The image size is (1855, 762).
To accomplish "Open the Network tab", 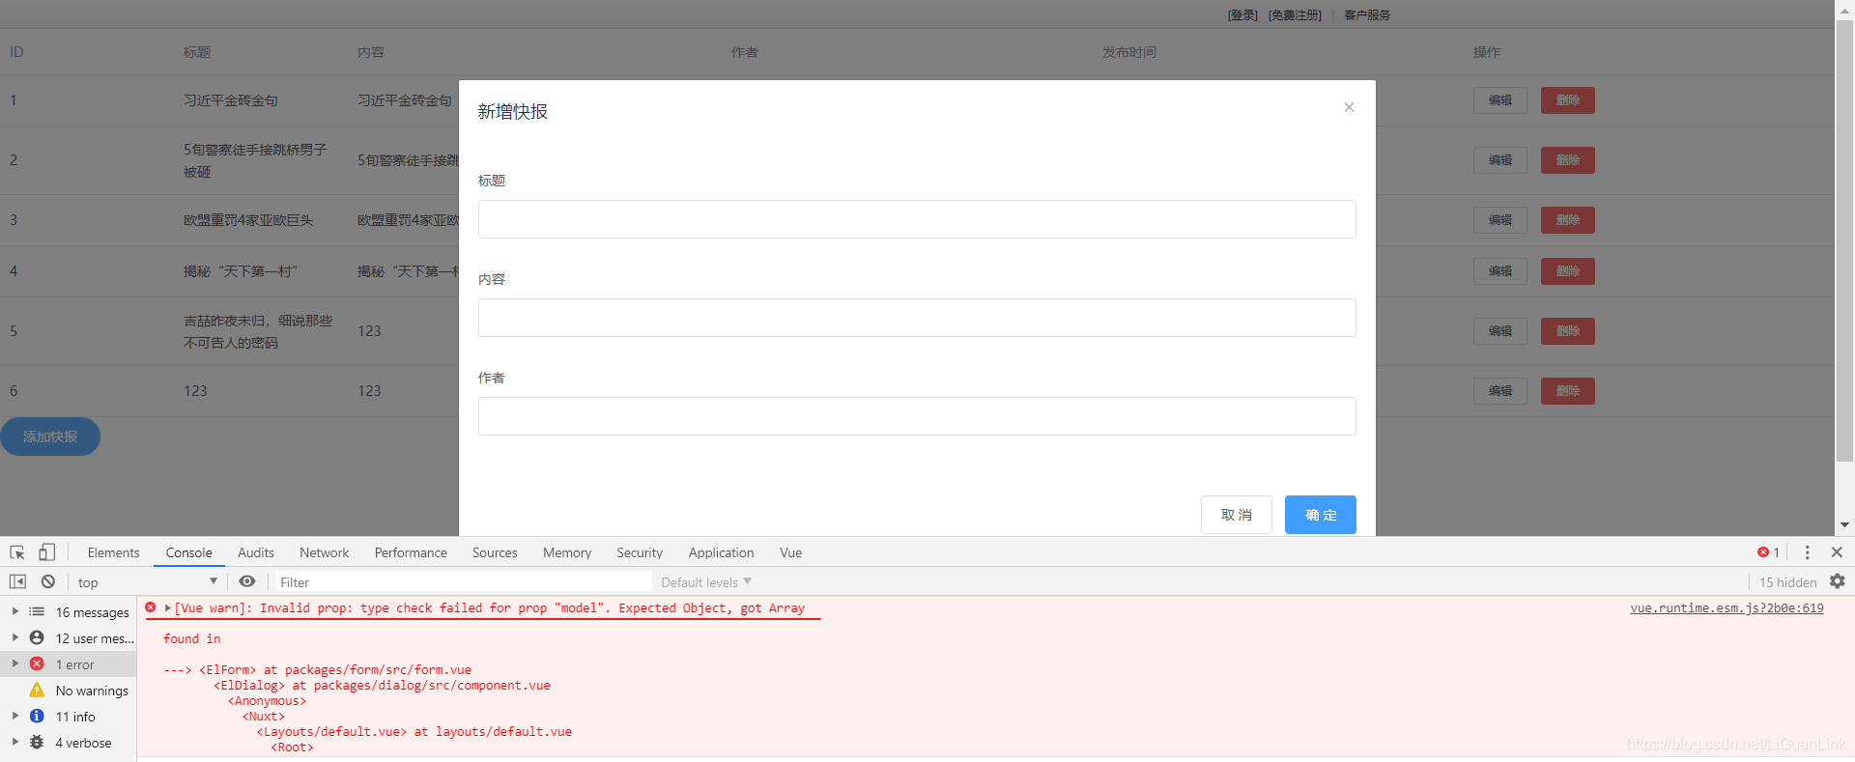I will (324, 552).
